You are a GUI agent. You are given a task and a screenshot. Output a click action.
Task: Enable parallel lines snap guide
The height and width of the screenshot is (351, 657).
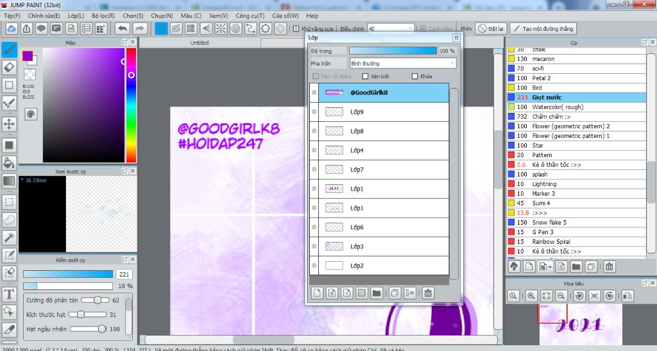(176, 28)
